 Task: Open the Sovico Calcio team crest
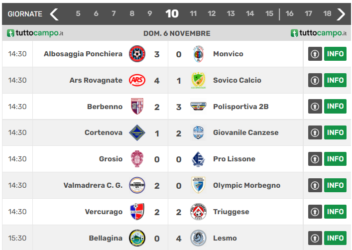(x=198, y=80)
